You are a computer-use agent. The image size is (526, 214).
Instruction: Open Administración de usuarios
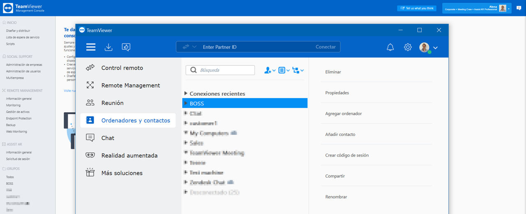[23, 71]
